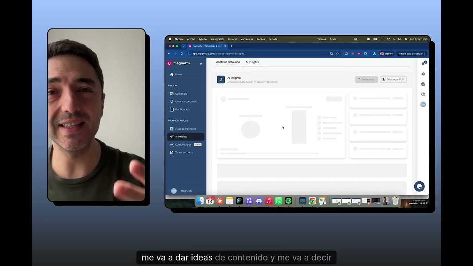Screen dimensions: 473x266
Task: Open WhatsApp from the dock
Action: (x=279, y=201)
